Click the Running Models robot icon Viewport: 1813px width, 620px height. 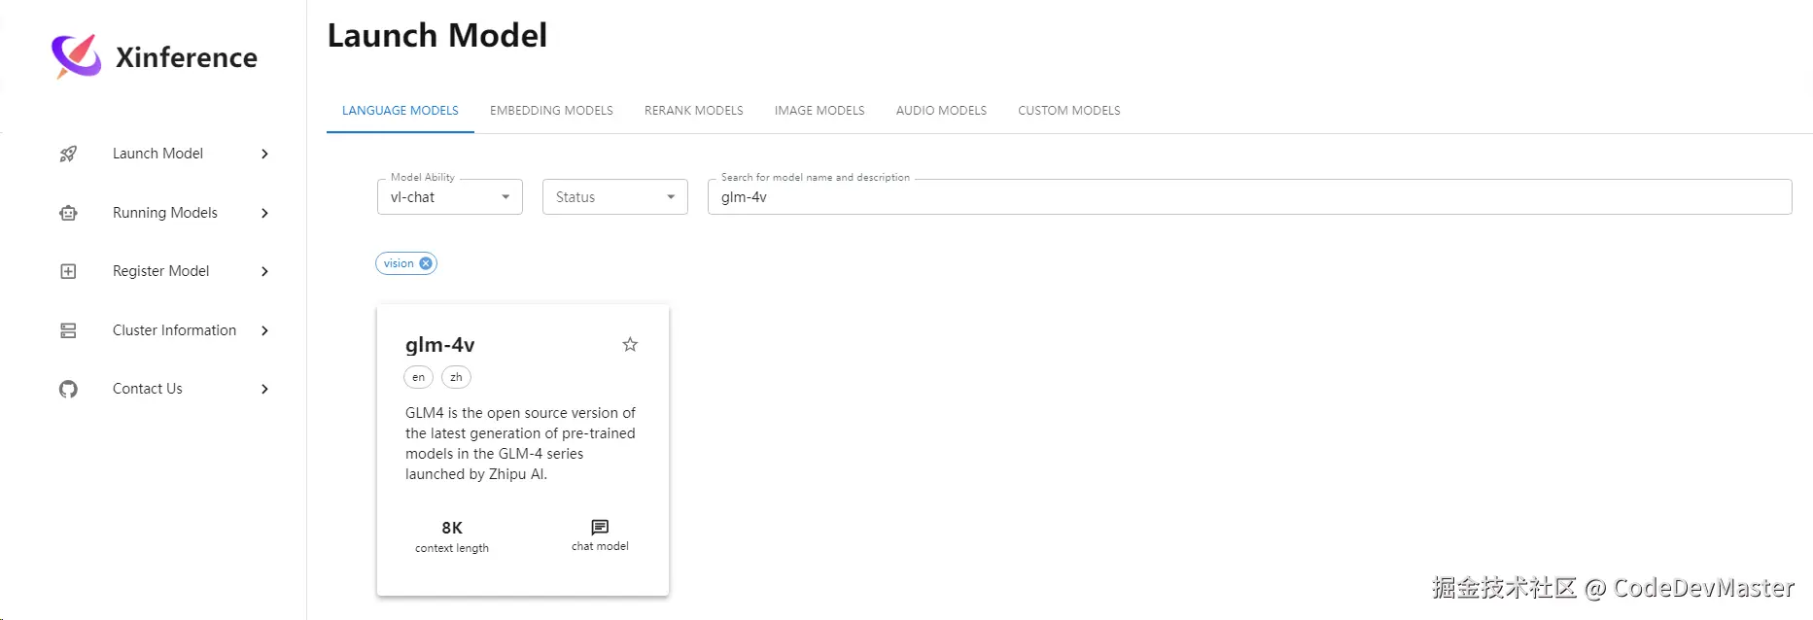pos(68,213)
